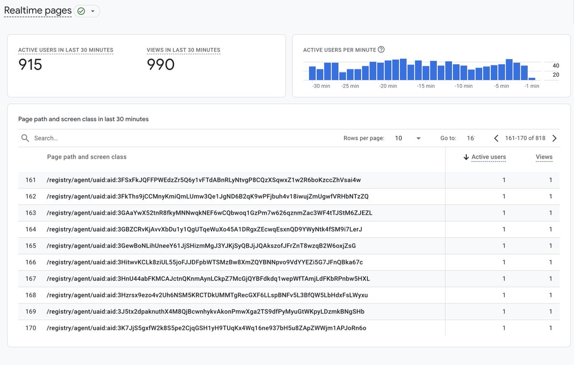574x365 pixels.
Task: Click the descending sort arrow icon
Action: tap(466, 157)
